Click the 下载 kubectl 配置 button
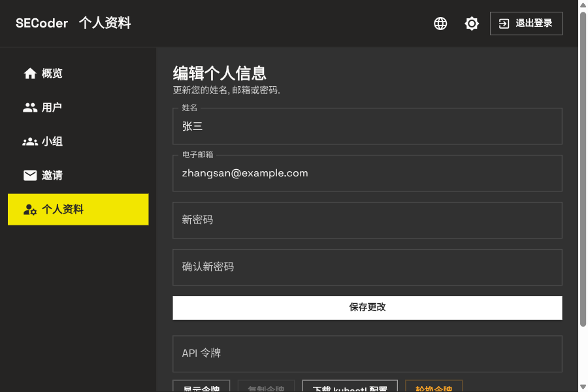 pos(350,386)
